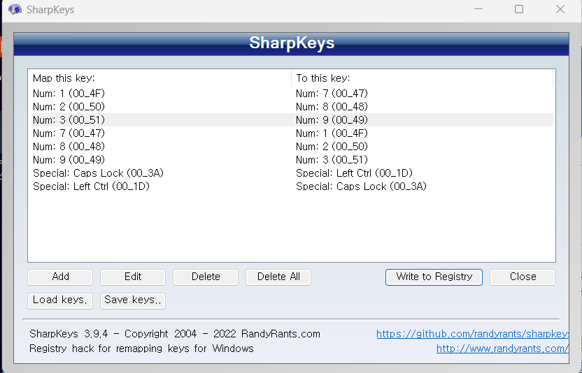Click target 'Num: 7 (00_47)' in To column
This screenshot has width=582, height=373.
tap(332, 94)
